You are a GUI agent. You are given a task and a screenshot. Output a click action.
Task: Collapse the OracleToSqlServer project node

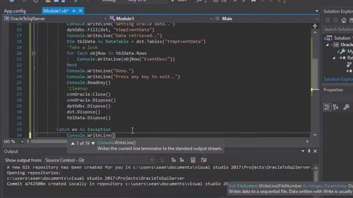pyautogui.click(x=327, y=45)
